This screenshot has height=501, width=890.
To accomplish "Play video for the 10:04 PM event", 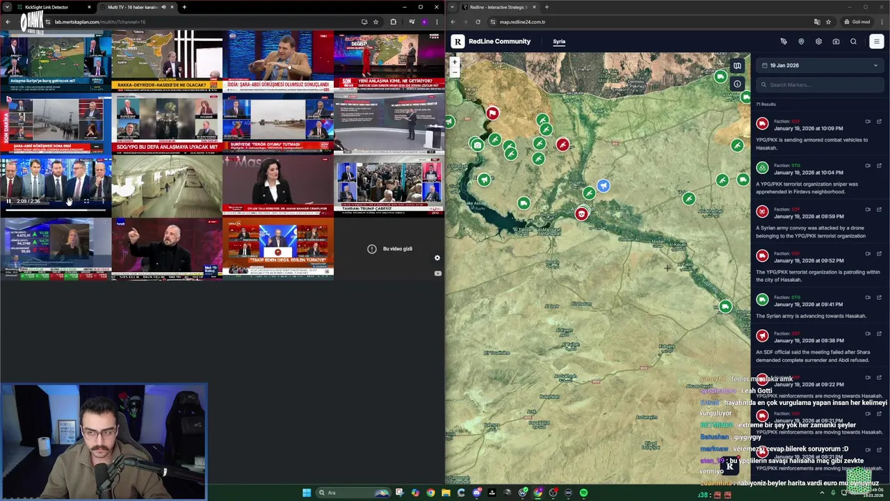I will 868,166.
